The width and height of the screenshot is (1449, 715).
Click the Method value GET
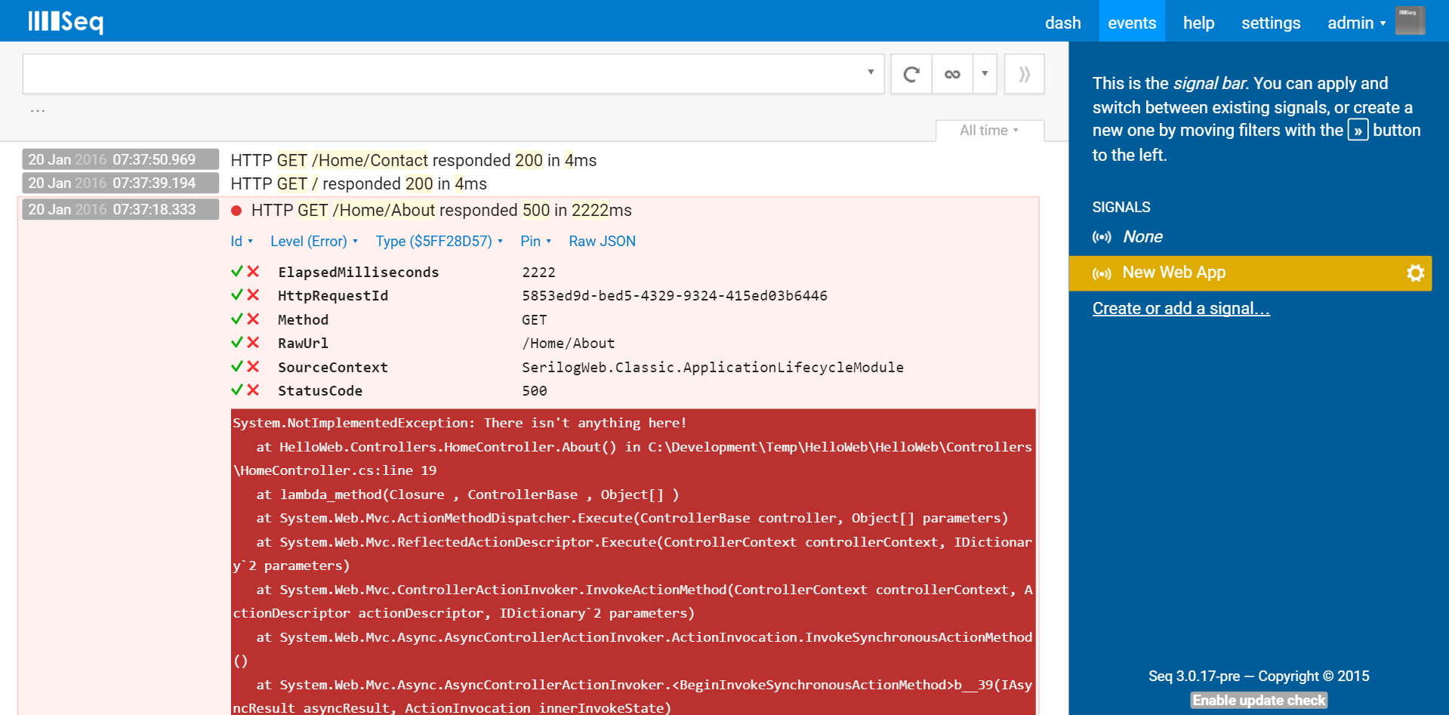point(535,319)
